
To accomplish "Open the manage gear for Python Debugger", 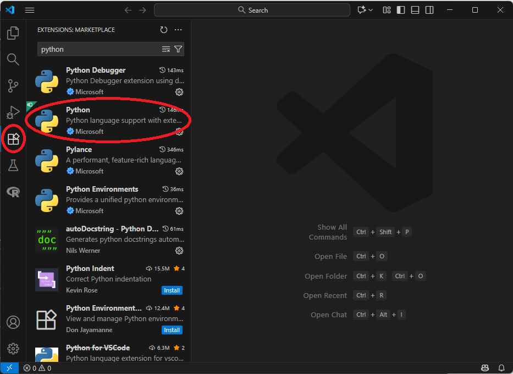I will 179,92.
